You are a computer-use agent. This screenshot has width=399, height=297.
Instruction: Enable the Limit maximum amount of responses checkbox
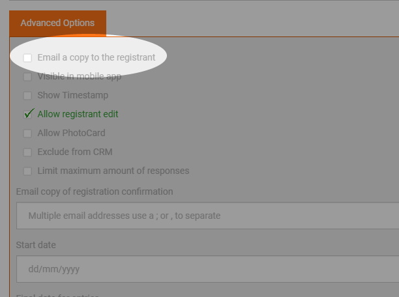[27, 171]
